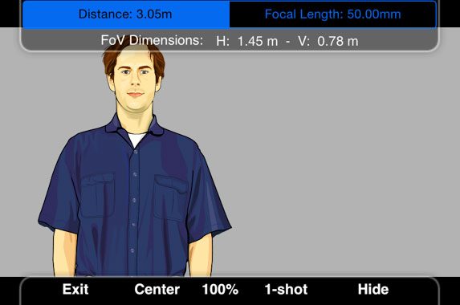The width and height of the screenshot is (460, 305).
Task: Select the Distance 3.05m segment
Action: 126,14
